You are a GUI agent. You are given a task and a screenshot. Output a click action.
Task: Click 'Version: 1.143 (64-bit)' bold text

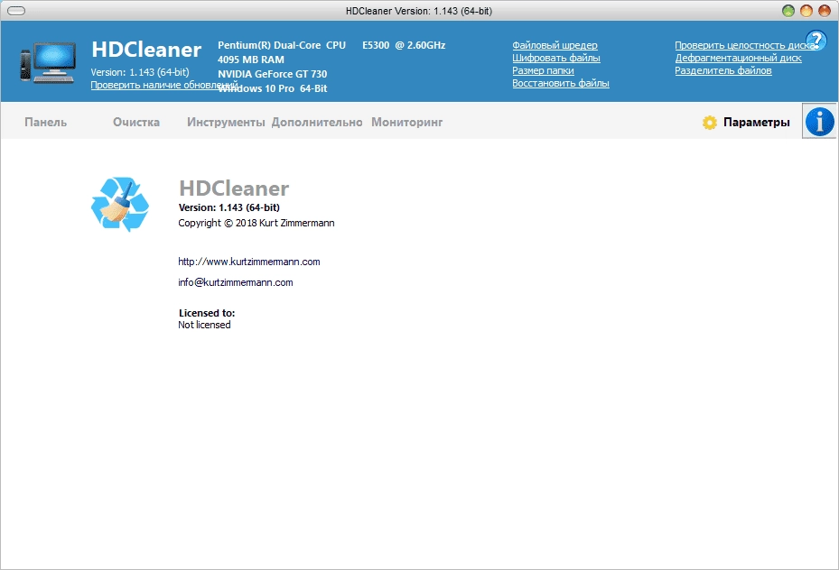(x=229, y=207)
